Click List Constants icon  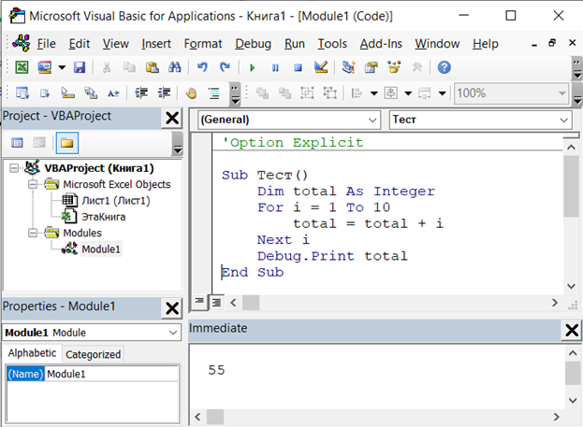click(x=45, y=93)
